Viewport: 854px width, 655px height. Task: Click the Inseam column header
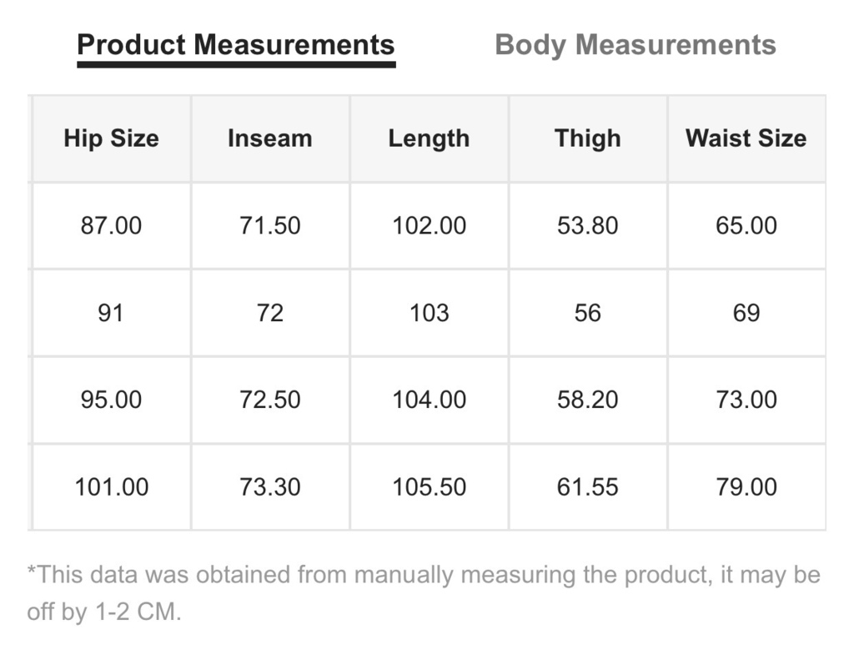270,139
